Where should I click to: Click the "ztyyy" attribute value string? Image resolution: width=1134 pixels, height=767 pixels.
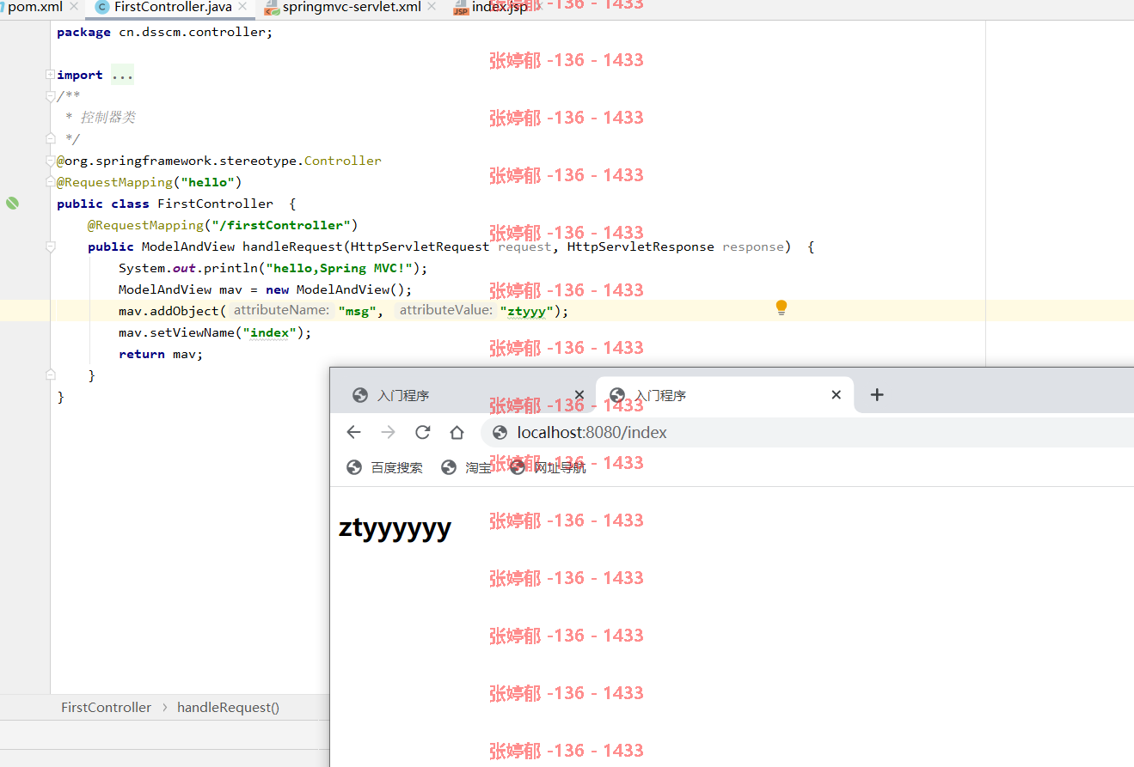point(526,311)
